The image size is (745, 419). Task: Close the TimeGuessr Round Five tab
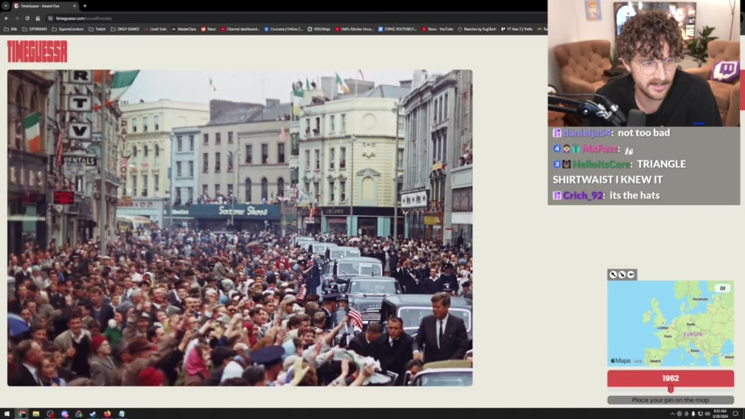click(x=74, y=6)
